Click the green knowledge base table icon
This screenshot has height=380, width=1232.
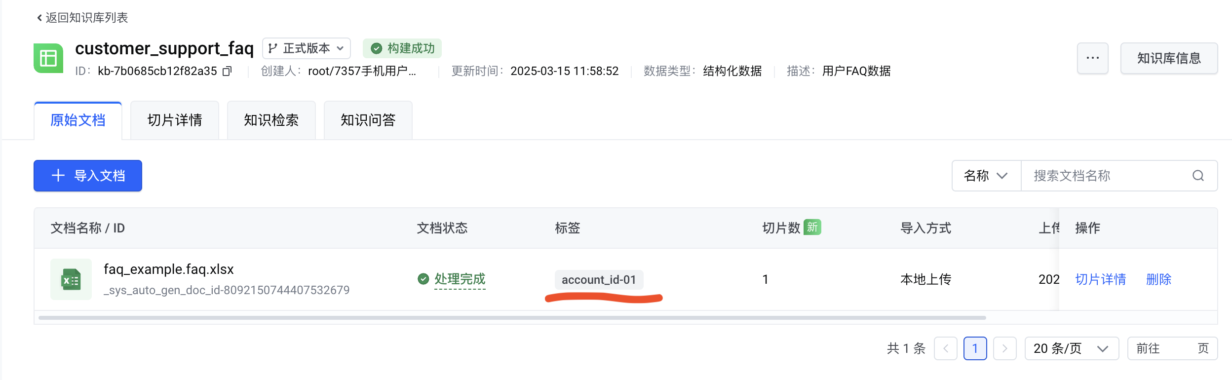tap(48, 58)
